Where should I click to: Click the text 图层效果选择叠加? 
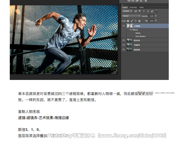click(x=33, y=136)
